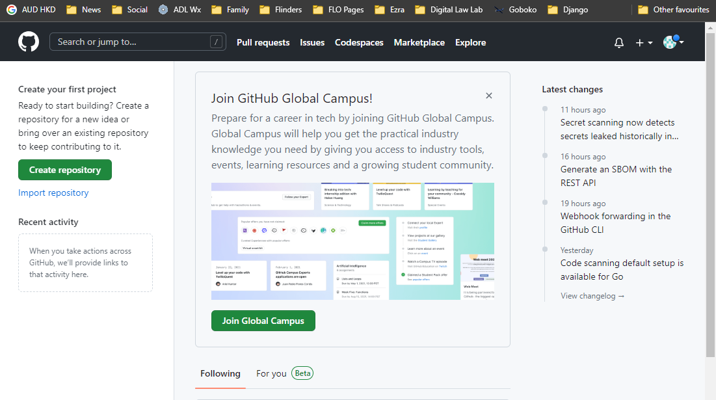Open your profile avatar menu
Viewport: 716px width, 400px height.
tap(670, 42)
